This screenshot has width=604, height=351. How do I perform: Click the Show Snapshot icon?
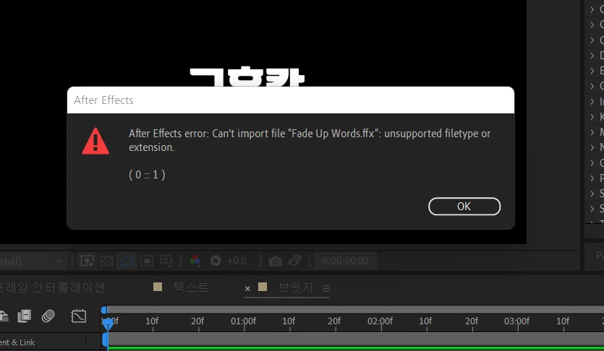pos(294,260)
